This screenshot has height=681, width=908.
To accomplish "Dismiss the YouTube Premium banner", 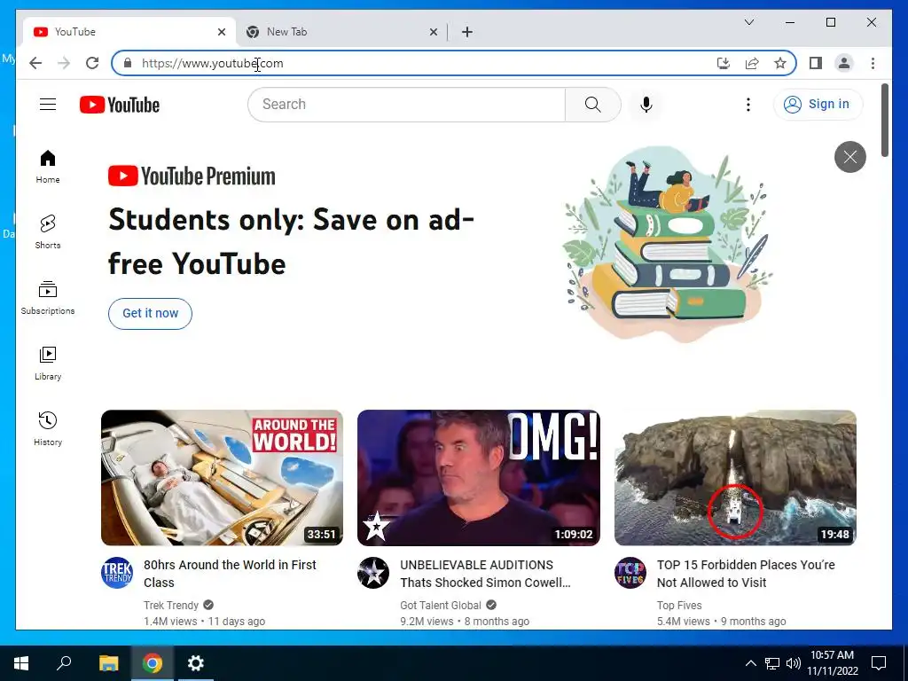I will pos(849,157).
